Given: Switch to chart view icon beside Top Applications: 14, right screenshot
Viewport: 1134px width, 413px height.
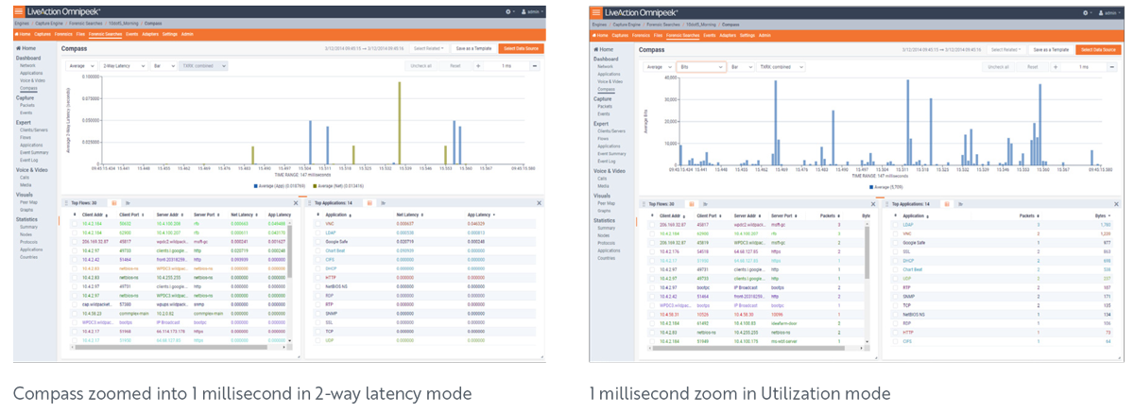Looking at the screenshot, I should pyautogui.click(x=960, y=203).
